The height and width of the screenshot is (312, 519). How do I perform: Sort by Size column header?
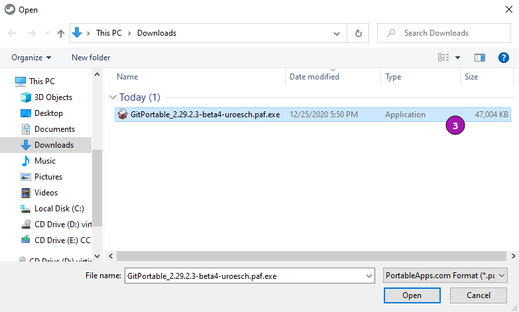click(x=471, y=77)
